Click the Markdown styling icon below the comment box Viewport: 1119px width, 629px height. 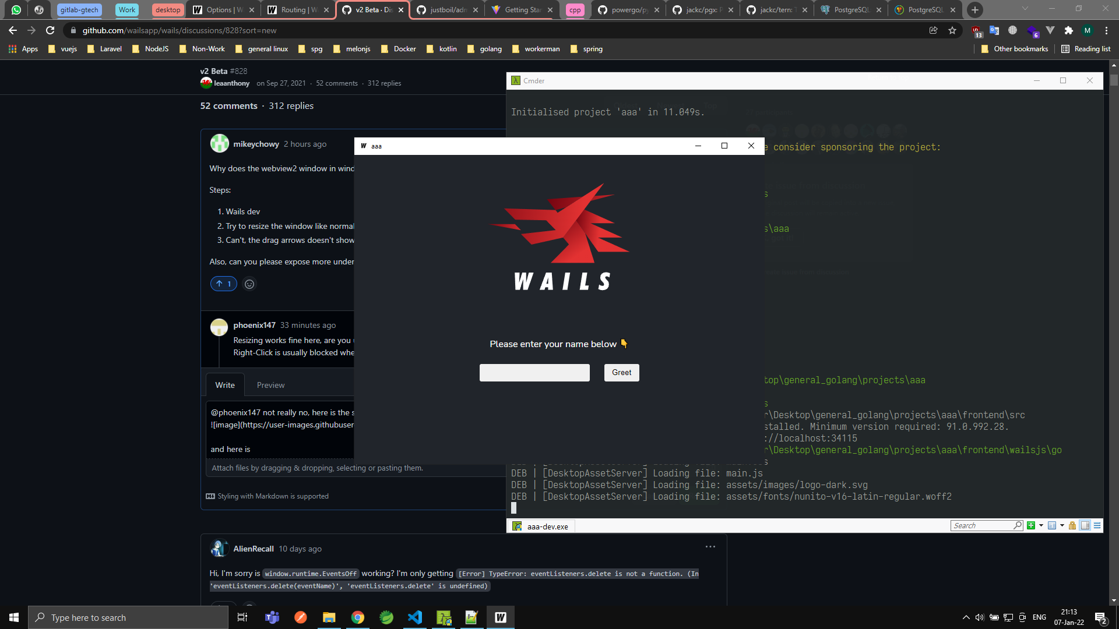pos(211,496)
